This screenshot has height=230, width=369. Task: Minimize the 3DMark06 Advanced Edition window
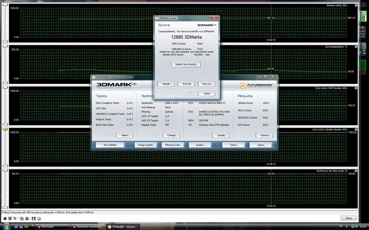[x=259, y=77]
